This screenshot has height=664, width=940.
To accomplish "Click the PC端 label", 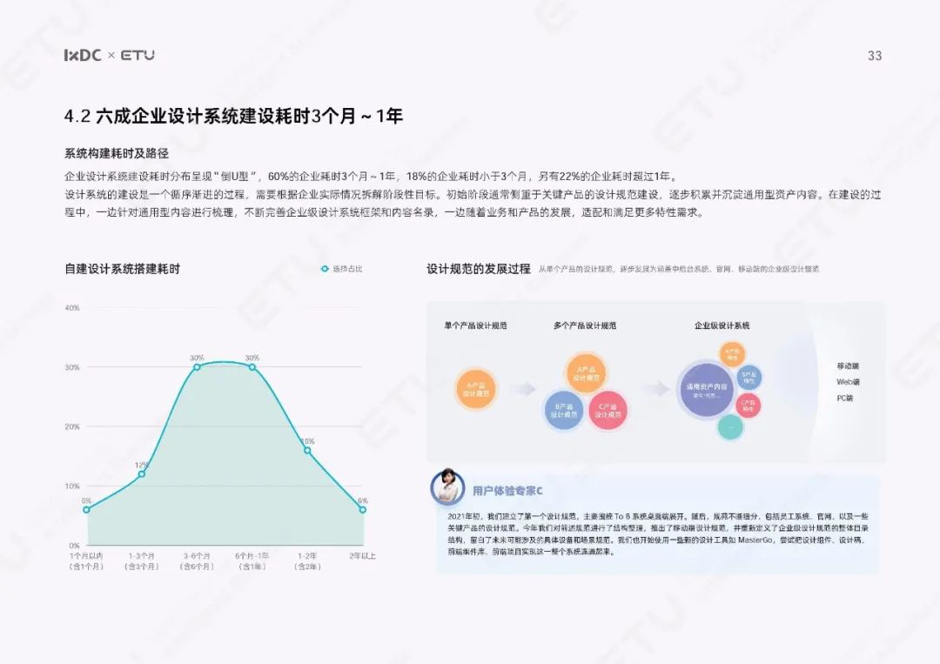I will pos(844,398).
